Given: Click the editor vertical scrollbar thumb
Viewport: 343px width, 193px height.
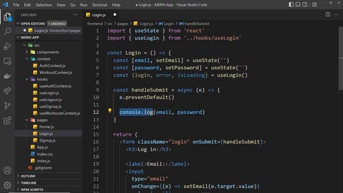Looking at the screenshot, I should pyautogui.click(x=341, y=58).
